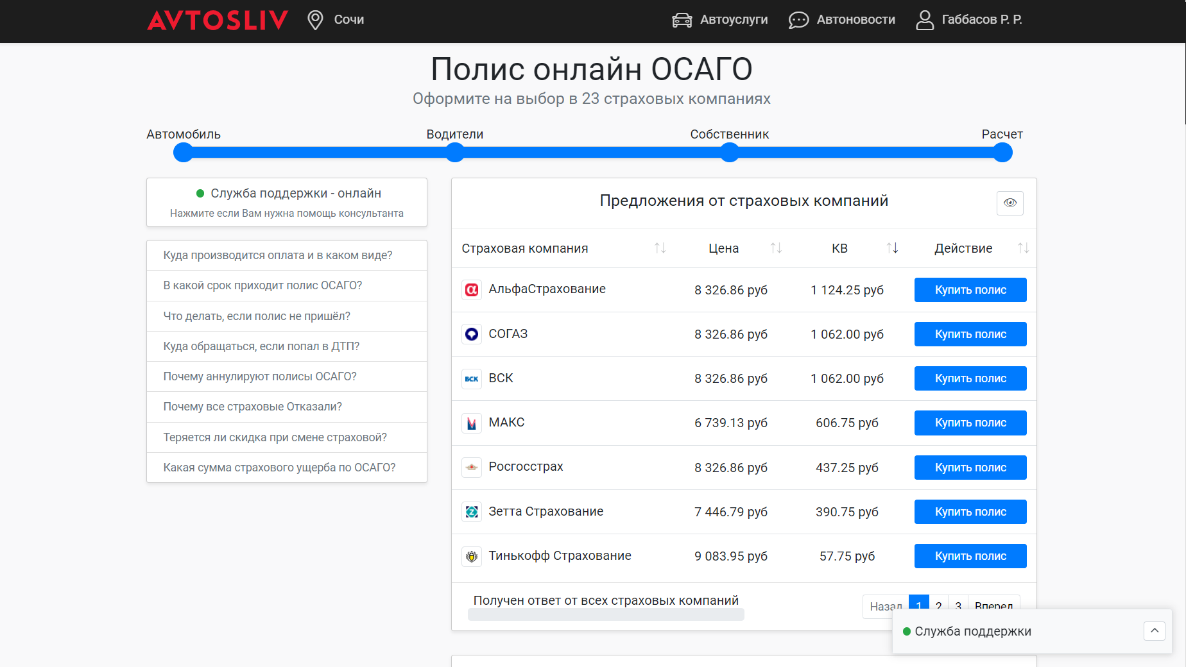Image resolution: width=1186 pixels, height=667 pixels.
Task: Go to the Автомобиль step marker
Action: 184,153
